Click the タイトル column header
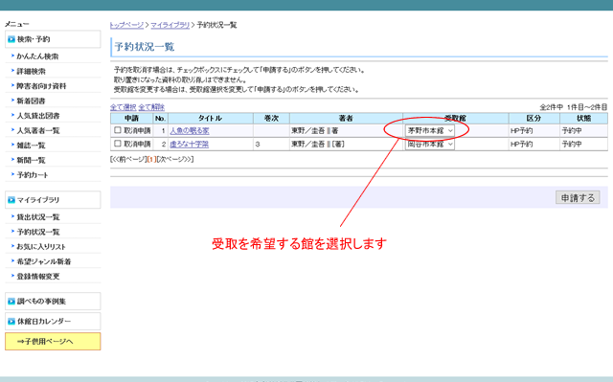Screen dimensions: 613x382 (211, 119)
